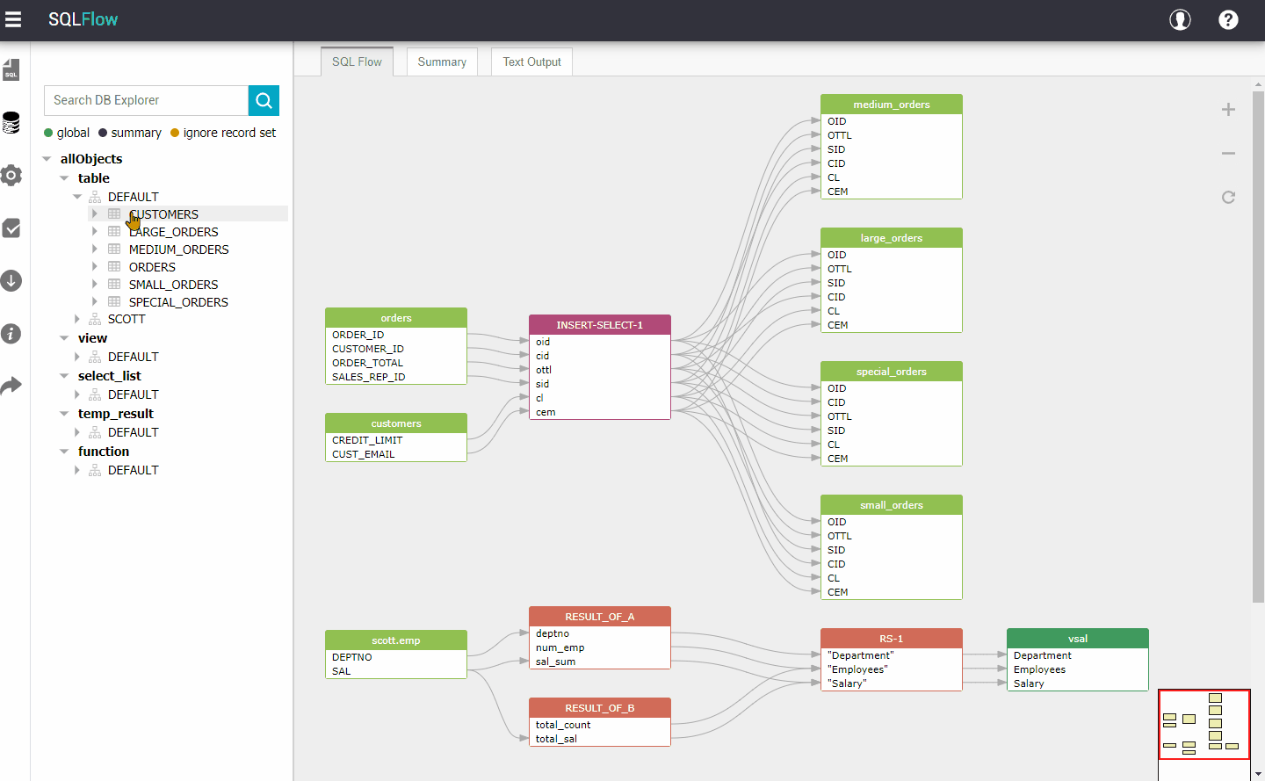Switch to the SQL Flow tab
The image size is (1265, 781).
[357, 61]
